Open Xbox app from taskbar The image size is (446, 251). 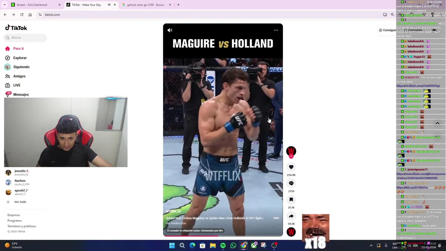[254, 246]
